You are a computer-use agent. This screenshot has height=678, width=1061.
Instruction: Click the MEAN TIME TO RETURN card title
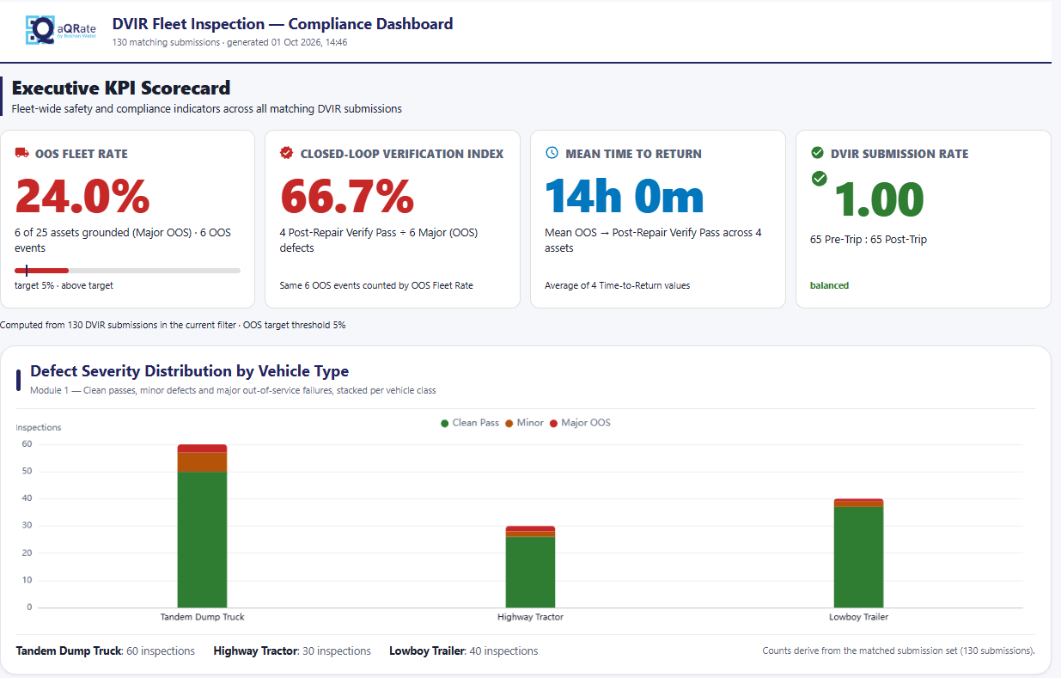633,154
